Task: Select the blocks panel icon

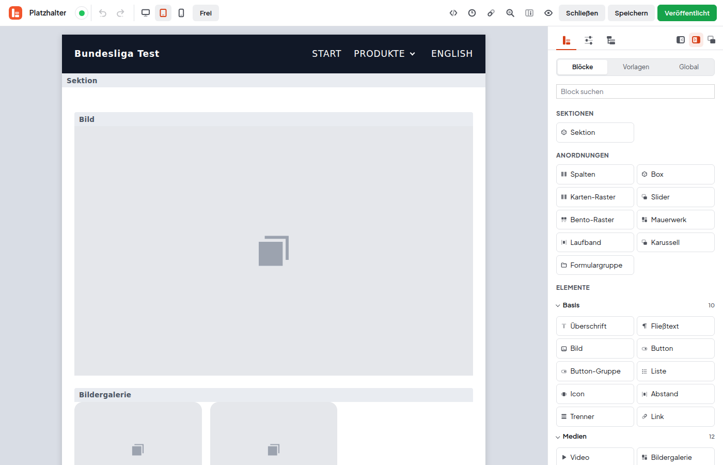Action: pos(567,40)
